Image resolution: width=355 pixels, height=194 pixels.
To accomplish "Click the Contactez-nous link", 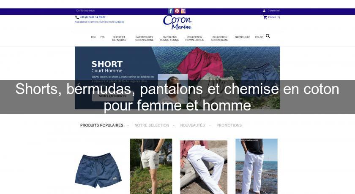I will (x=85, y=11).
